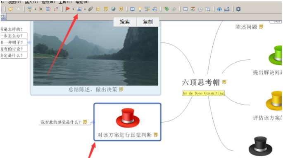Click the audio note play icon
The image size is (283, 158).
click(121, 9)
